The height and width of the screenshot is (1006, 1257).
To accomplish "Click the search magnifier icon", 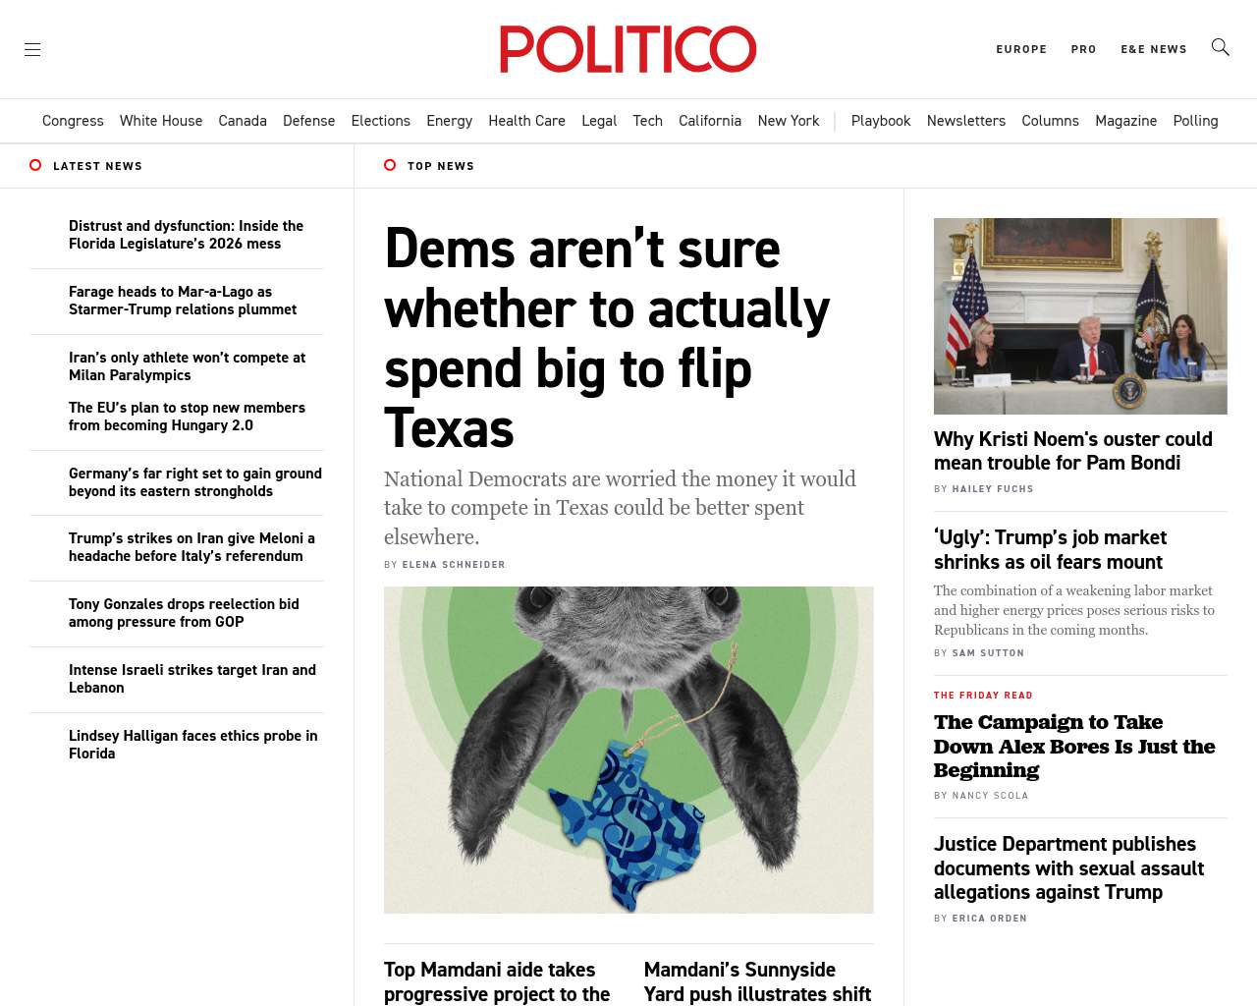I will tap(1221, 47).
